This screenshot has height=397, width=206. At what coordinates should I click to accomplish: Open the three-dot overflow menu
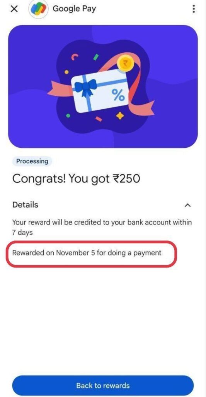194,9
